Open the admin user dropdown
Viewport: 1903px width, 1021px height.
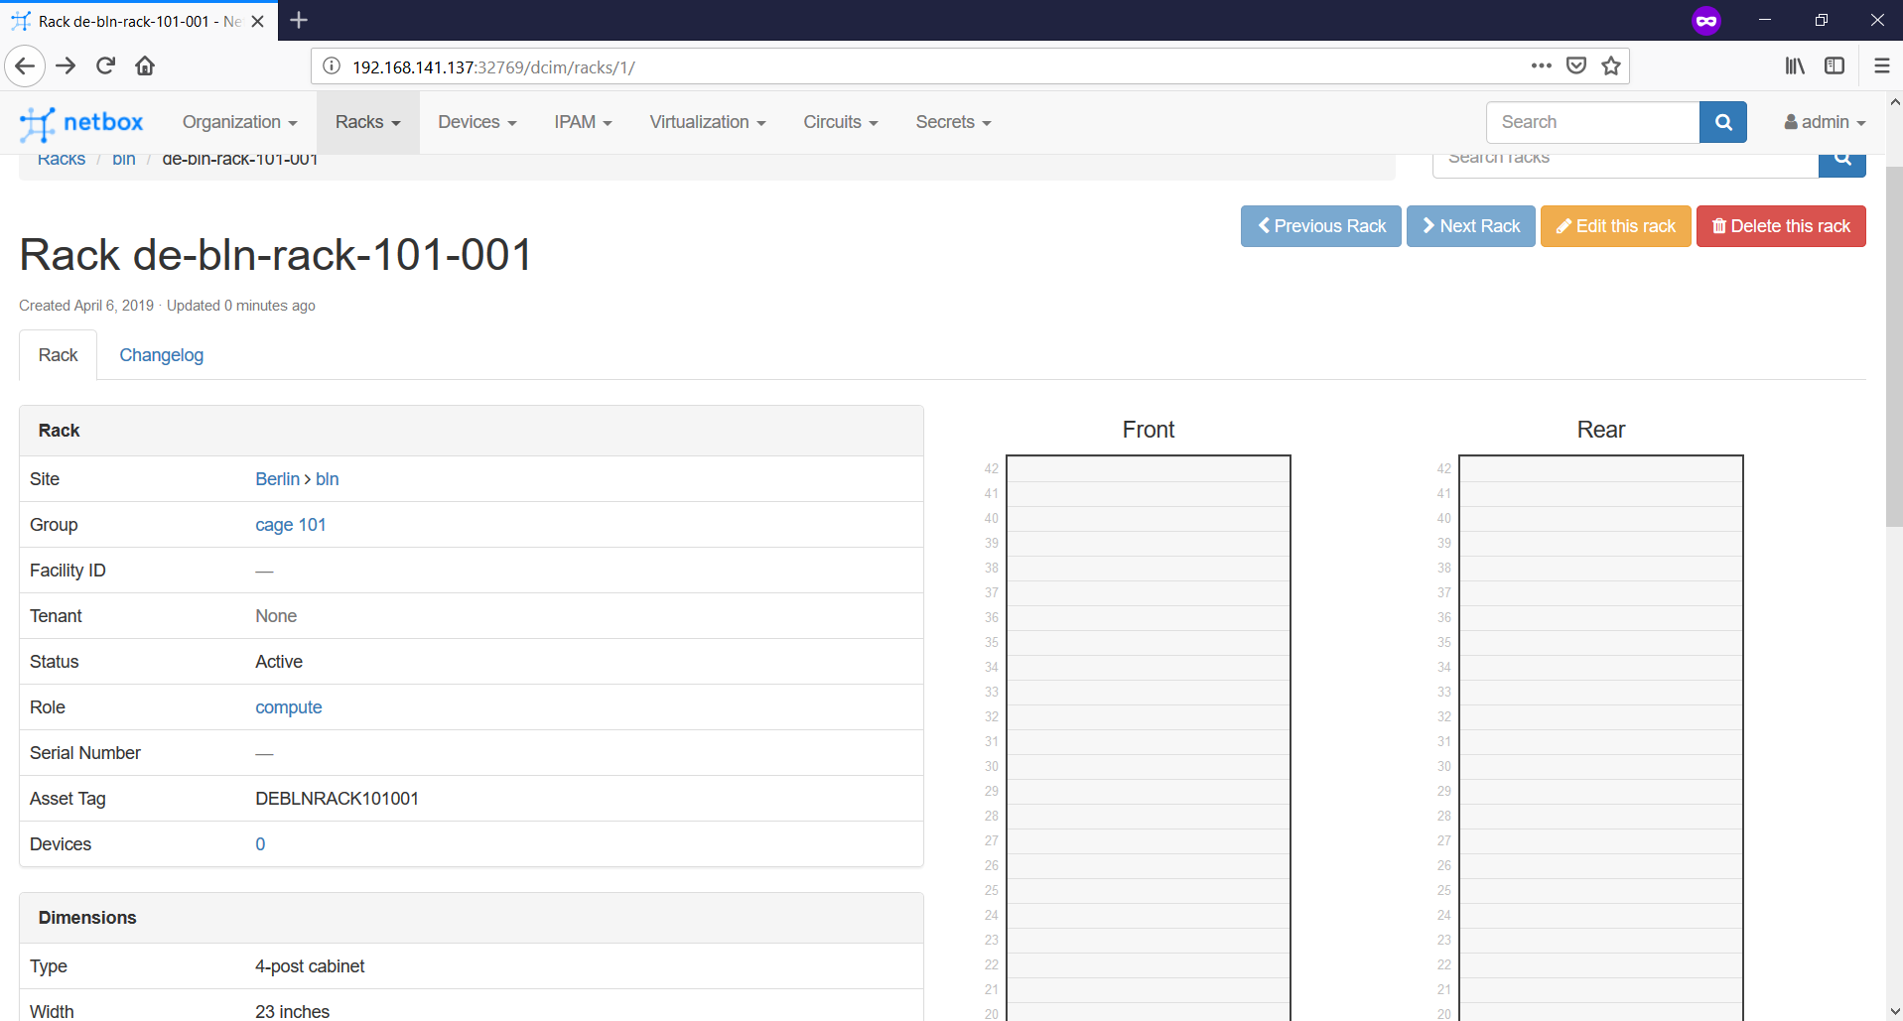[1825, 122]
